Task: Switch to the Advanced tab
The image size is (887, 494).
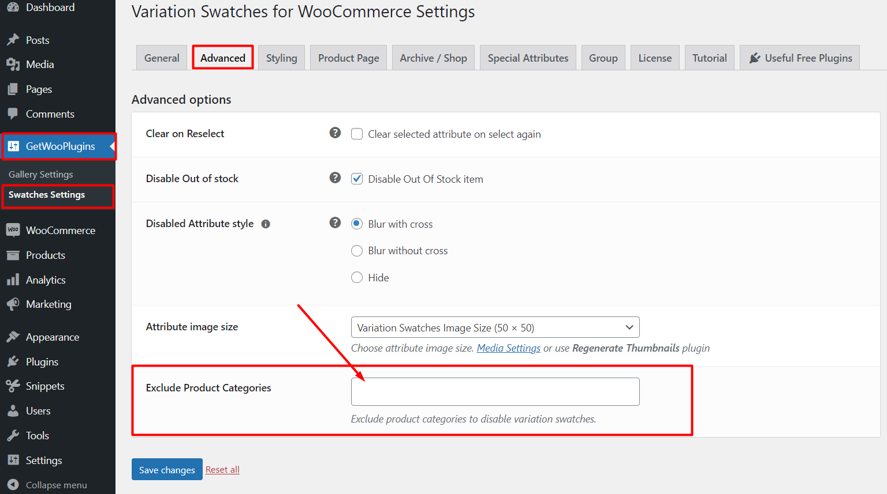Action: pyautogui.click(x=223, y=58)
